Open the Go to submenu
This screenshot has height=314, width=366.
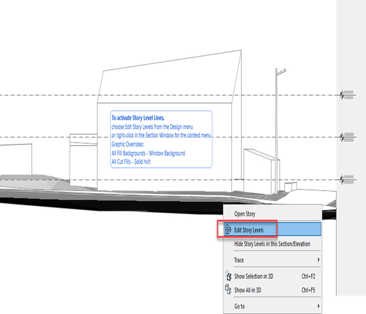(272, 306)
